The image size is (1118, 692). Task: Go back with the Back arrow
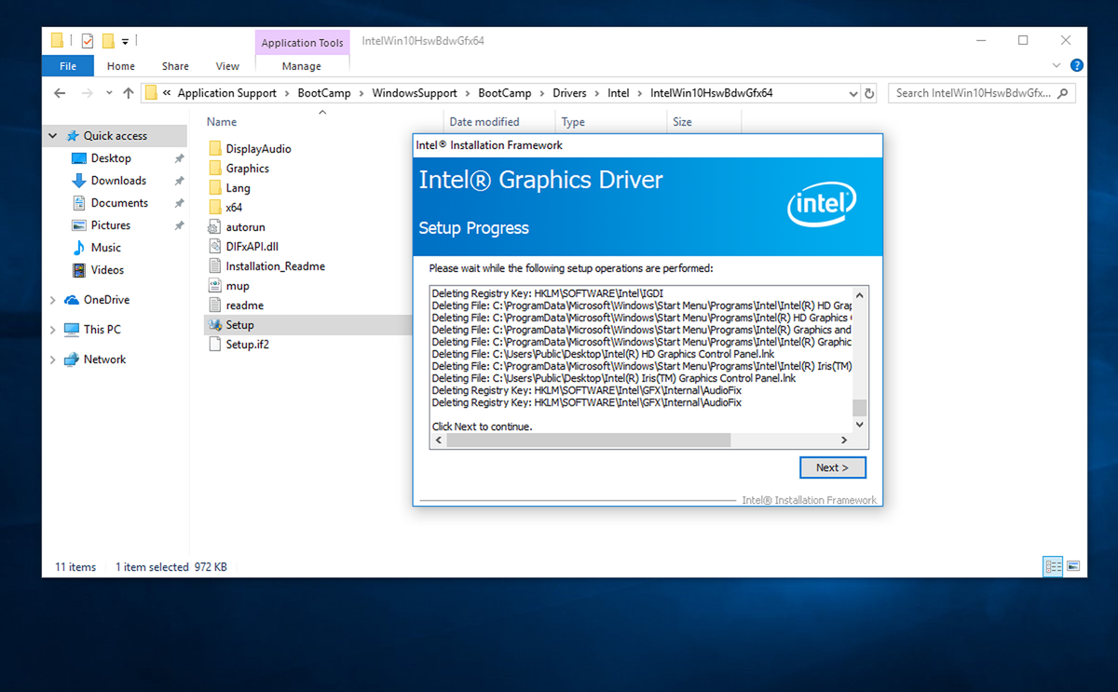(60, 93)
